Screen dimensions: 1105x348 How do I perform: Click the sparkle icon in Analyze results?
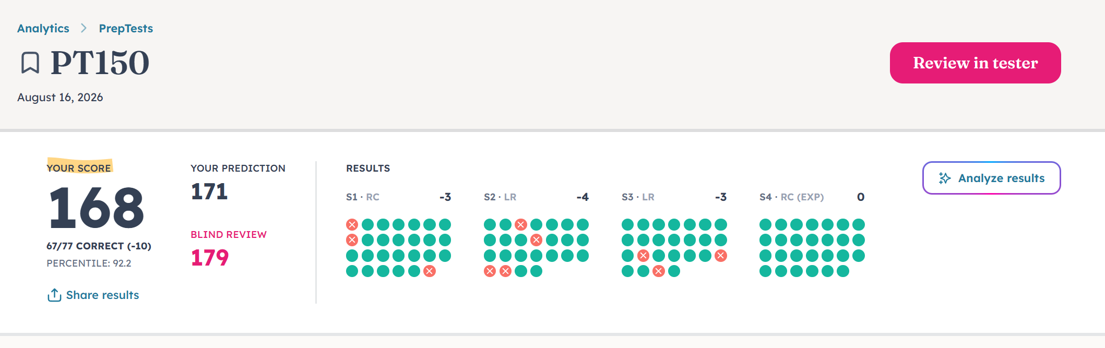click(x=945, y=178)
